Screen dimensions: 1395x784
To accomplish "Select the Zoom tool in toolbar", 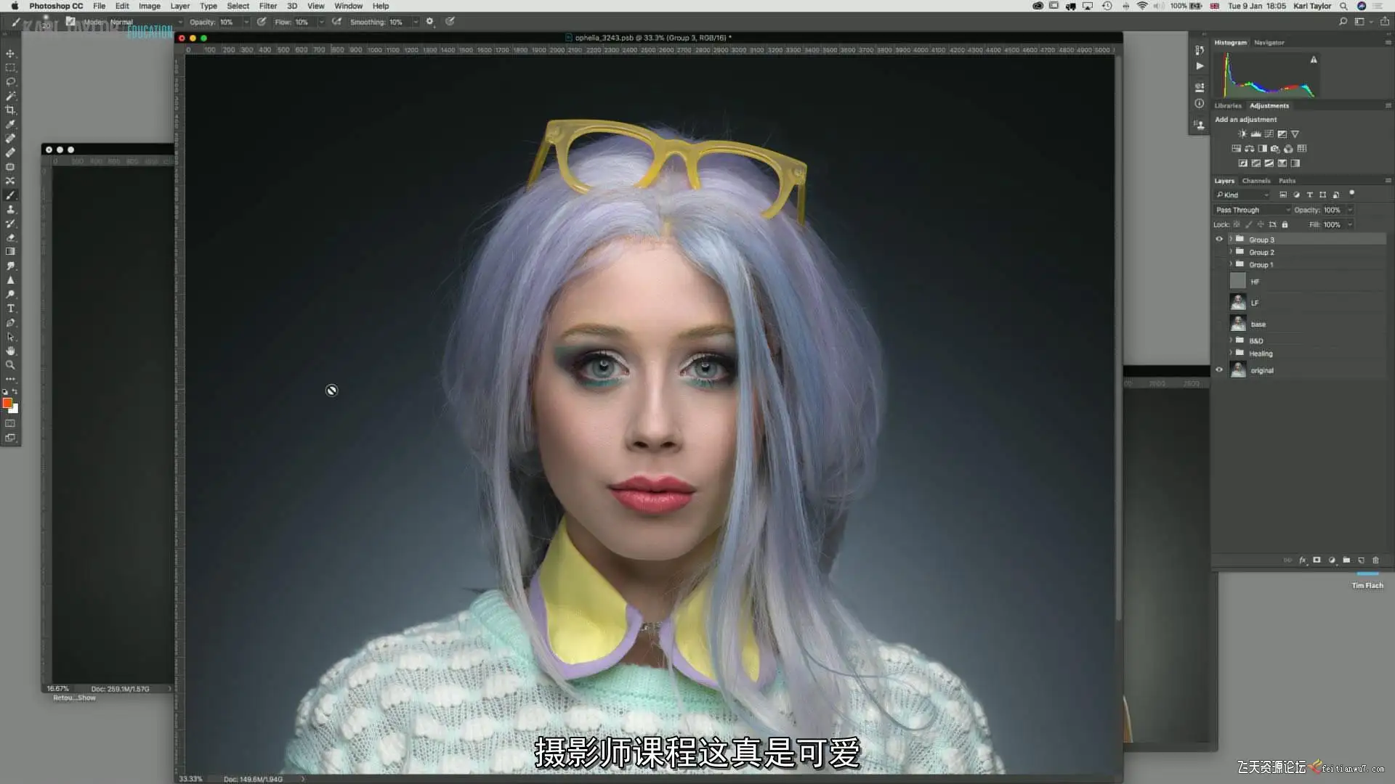I will [10, 365].
